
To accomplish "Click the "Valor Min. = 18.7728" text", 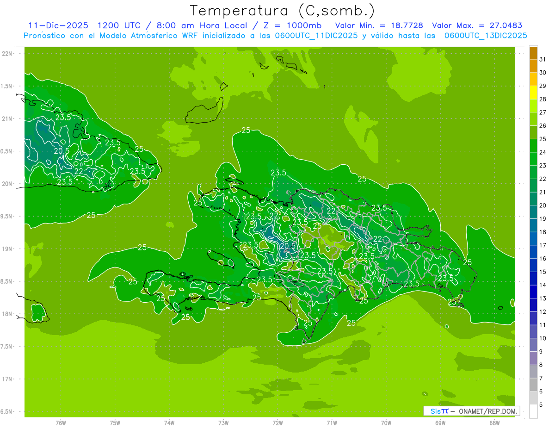I will (379, 25).
